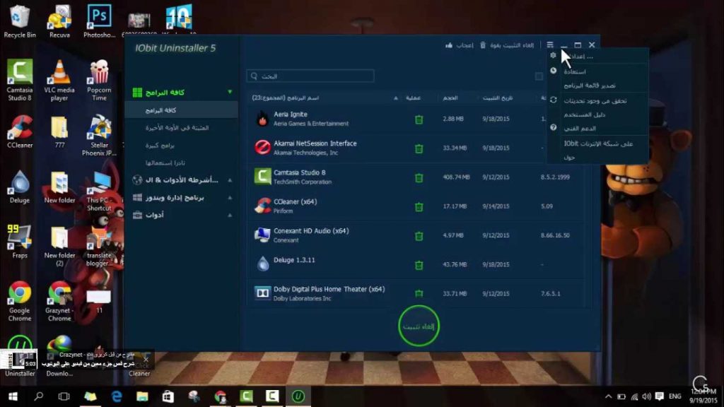Viewport: 724px width, 407px height.
Task: Click the powerful uninstall trash icon in header
Action: pyautogui.click(x=483, y=45)
